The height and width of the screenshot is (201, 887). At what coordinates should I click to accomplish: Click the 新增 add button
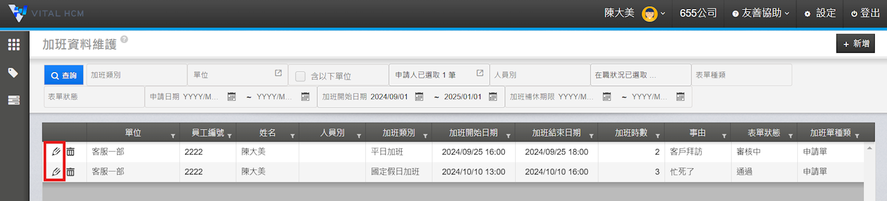(x=855, y=44)
